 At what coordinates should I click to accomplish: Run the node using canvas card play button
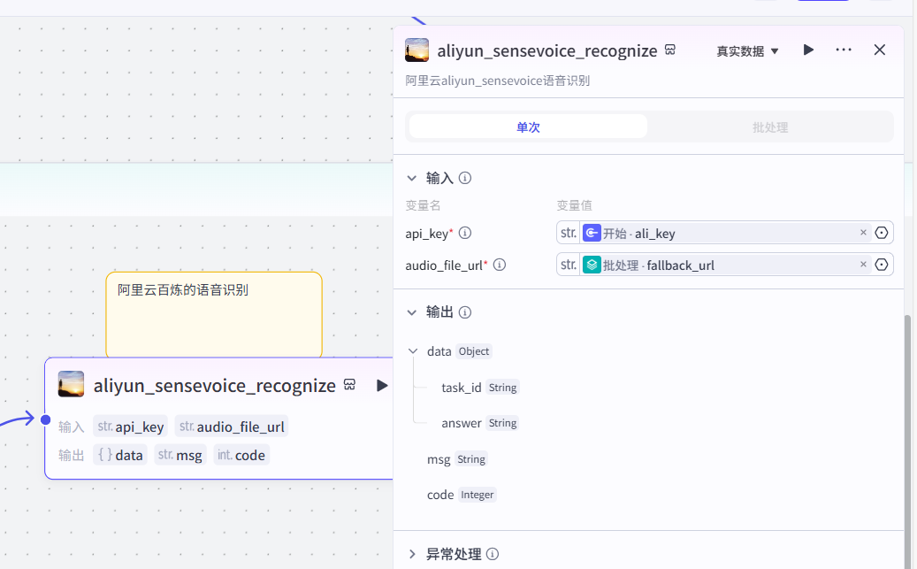pos(382,386)
